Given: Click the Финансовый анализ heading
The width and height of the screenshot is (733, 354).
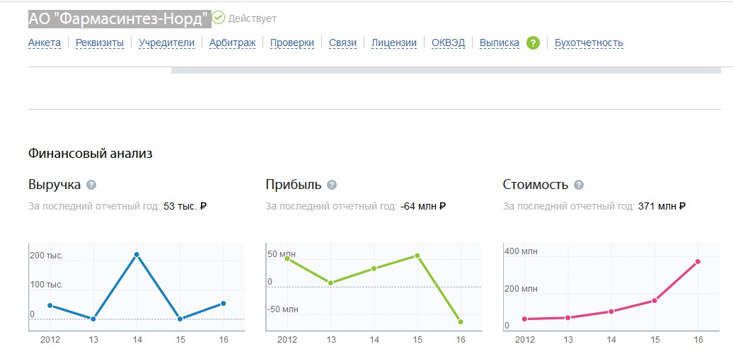Looking at the screenshot, I should pyautogui.click(x=91, y=154).
